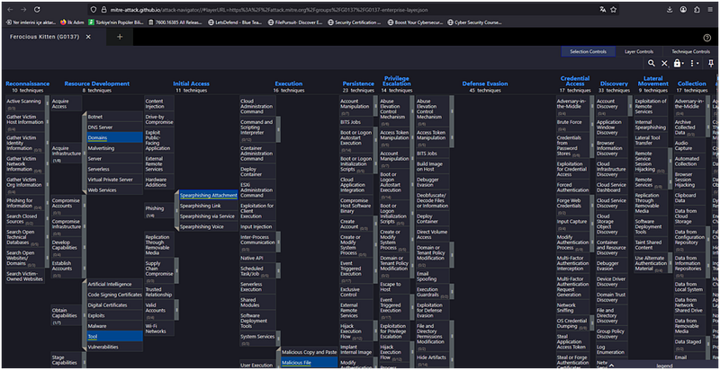Open the Navigator help question mark
The height and width of the screenshot is (370, 720).
click(707, 38)
